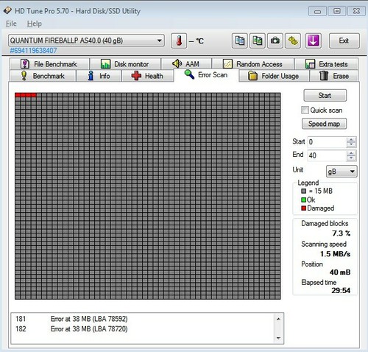The image size is (368, 352).
Task: Open the AAM tab
Action: [x=186, y=64]
